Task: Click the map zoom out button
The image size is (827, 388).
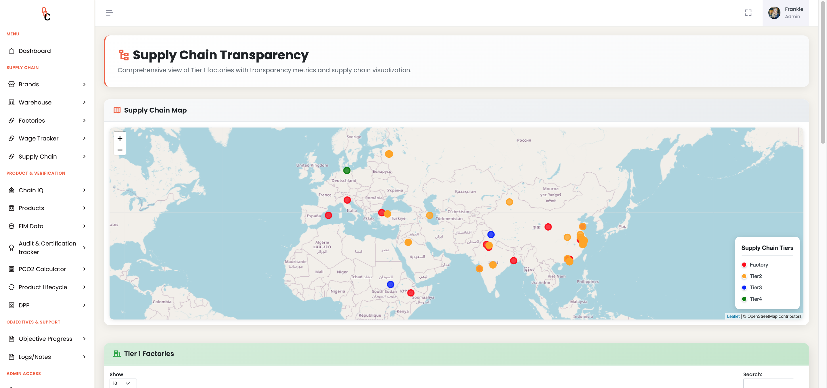Action: pyautogui.click(x=120, y=150)
